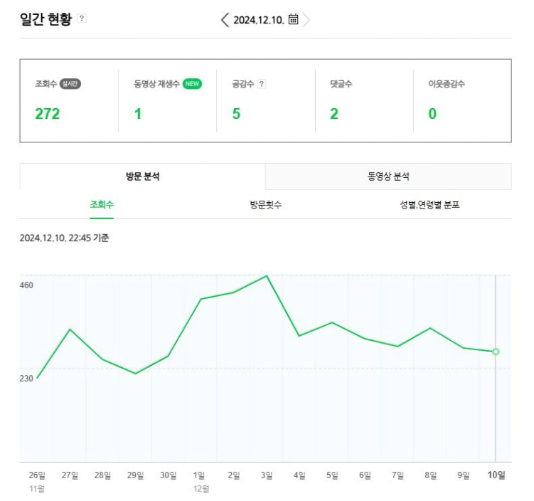
Task: Select the 조회수 sub-tab
Action: click(x=102, y=205)
